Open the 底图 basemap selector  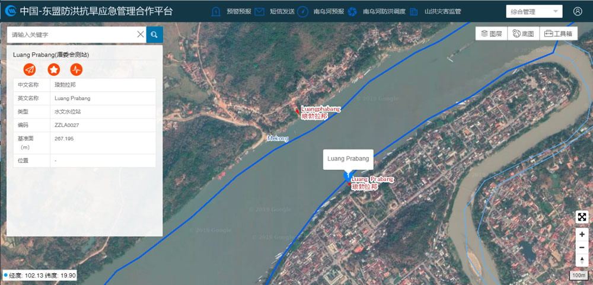pyautogui.click(x=523, y=34)
